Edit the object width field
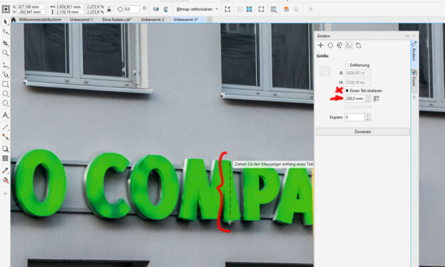 click(x=70, y=6)
